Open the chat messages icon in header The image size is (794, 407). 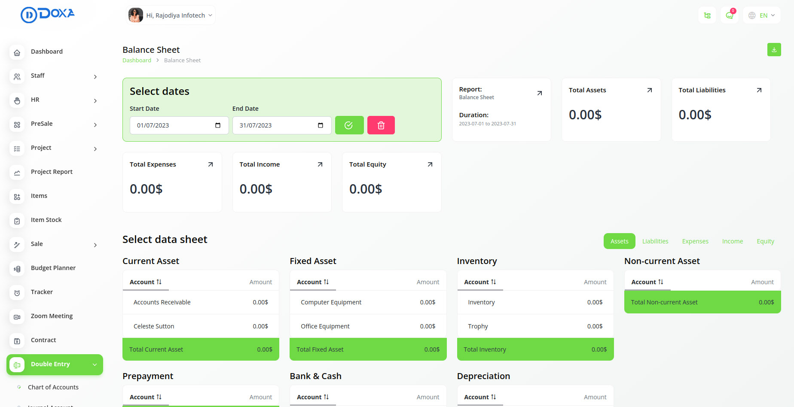coord(729,15)
